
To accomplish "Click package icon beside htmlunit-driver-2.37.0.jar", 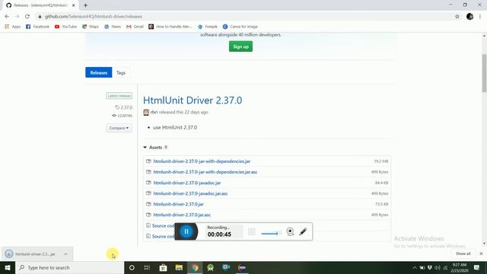I will 148,204.
